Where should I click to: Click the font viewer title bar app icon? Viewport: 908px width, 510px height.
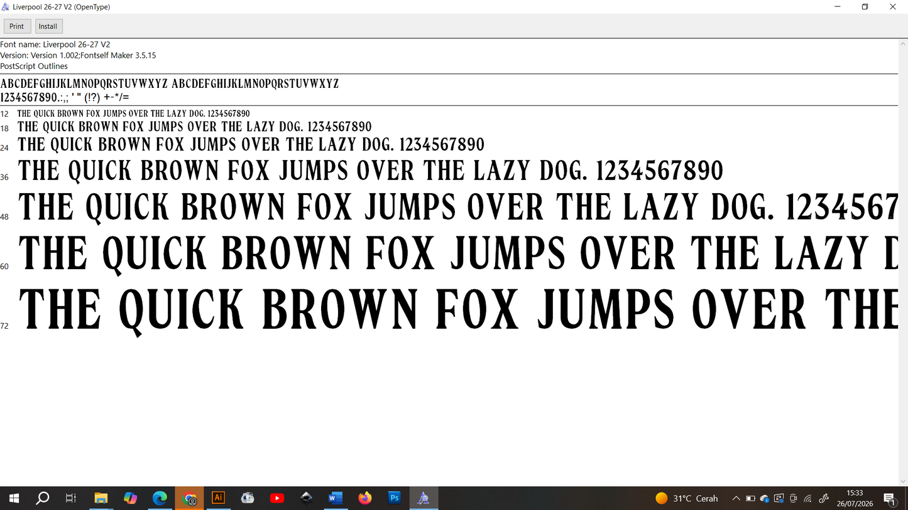click(x=6, y=7)
